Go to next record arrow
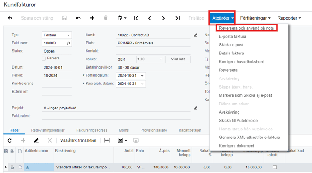 point(163,18)
